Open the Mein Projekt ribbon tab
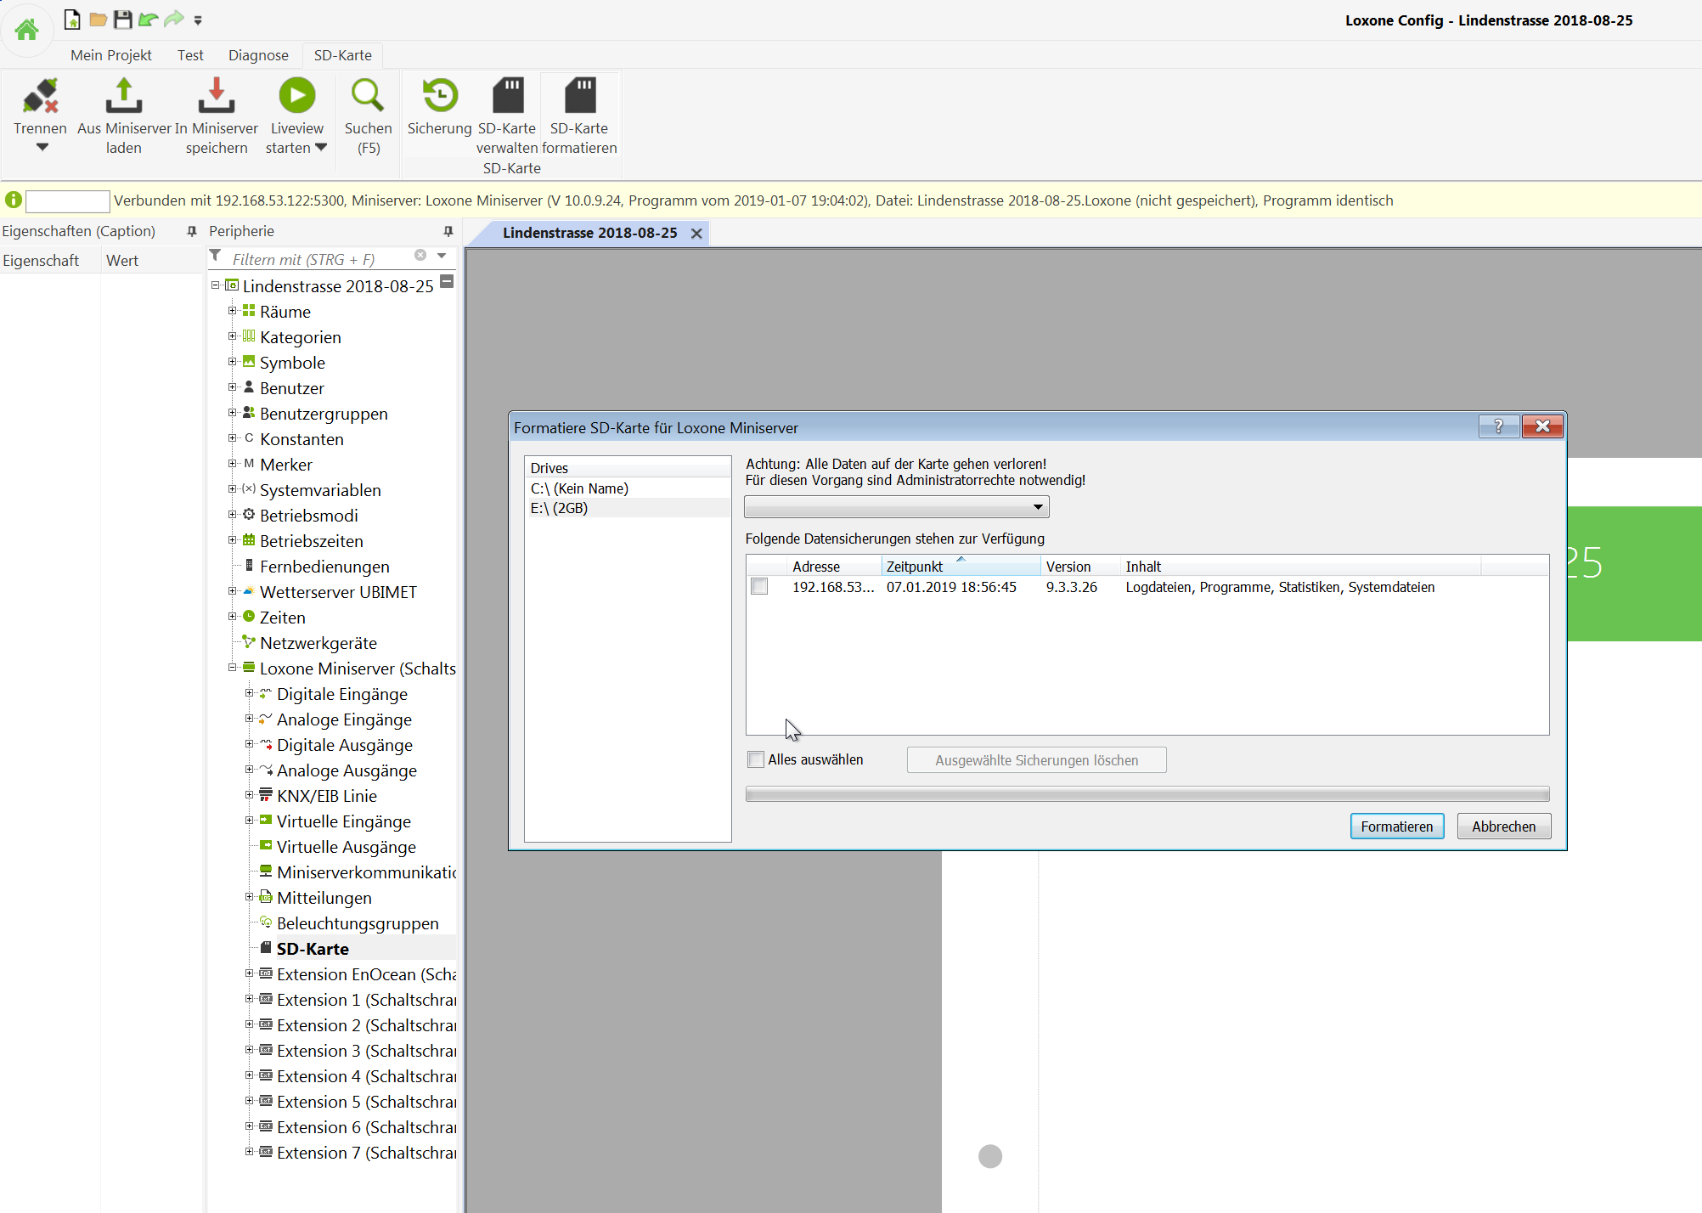1702x1213 pixels. (x=111, y=55)
